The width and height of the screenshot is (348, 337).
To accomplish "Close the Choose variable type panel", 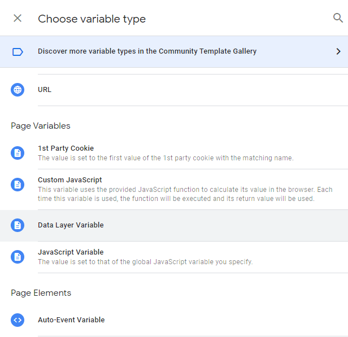I will point(18,18).
